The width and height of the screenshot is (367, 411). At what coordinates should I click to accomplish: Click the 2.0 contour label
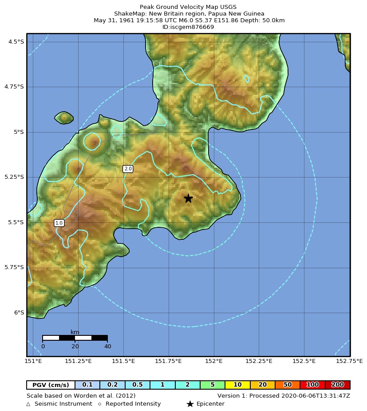tap(128, 169)
